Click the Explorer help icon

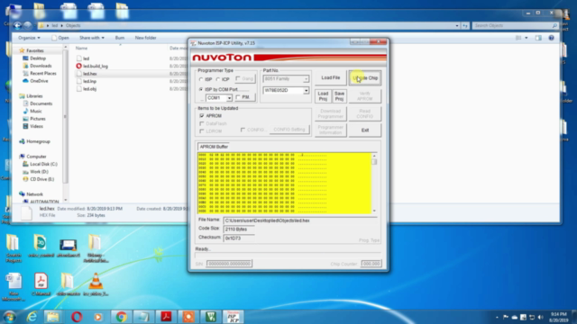(551, 38)
